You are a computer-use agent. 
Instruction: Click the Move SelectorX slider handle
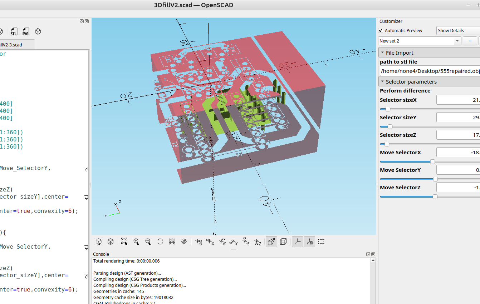click(432, 161)
